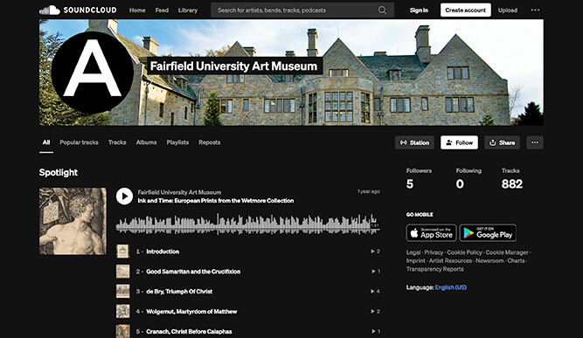Follow Fairfield University Art Museum
Screen dimensions: 583x338
pyautogui.click(x=459, y=142)
